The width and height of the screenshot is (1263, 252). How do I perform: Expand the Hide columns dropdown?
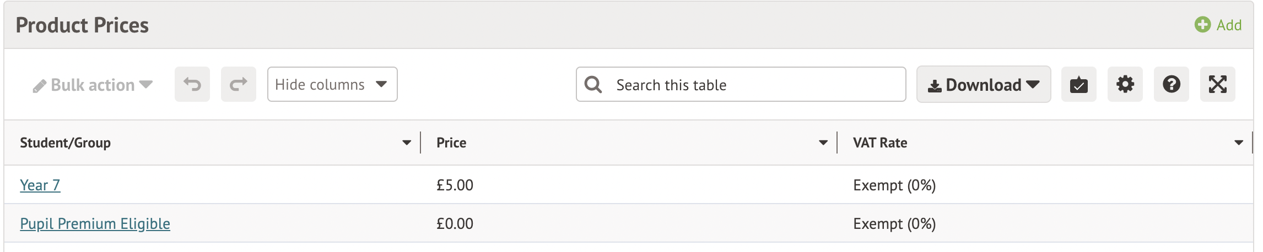click(x=332, y=85)
